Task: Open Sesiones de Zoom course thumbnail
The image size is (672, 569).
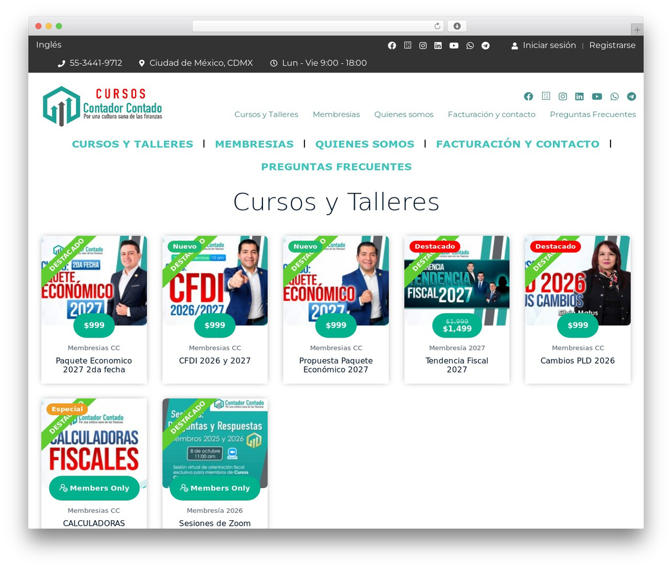Action: pos(215,443)
